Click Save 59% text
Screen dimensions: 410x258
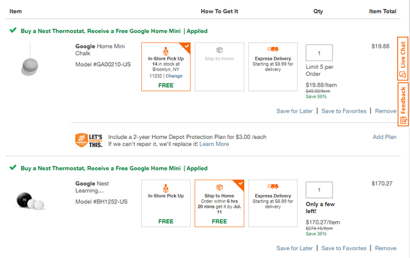tap(316, 97)
